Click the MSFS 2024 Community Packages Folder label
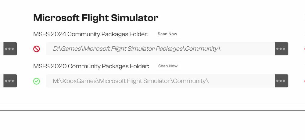The image size is (305, 140). tap(91, 34)
